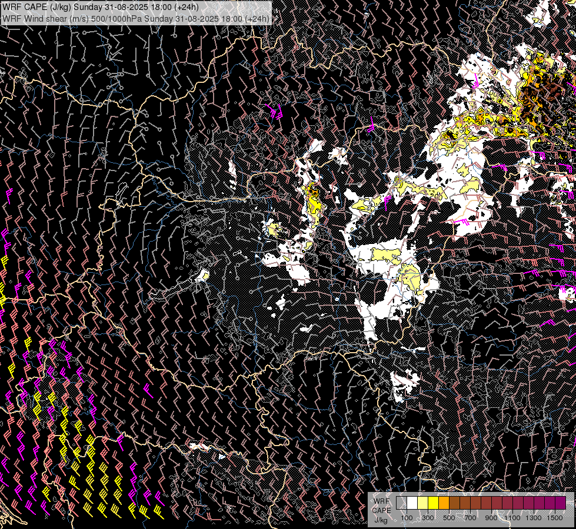Click the legend value 1100
This screenshot has height=529, width=576.
pyautogui.click(x=512, y=518)
